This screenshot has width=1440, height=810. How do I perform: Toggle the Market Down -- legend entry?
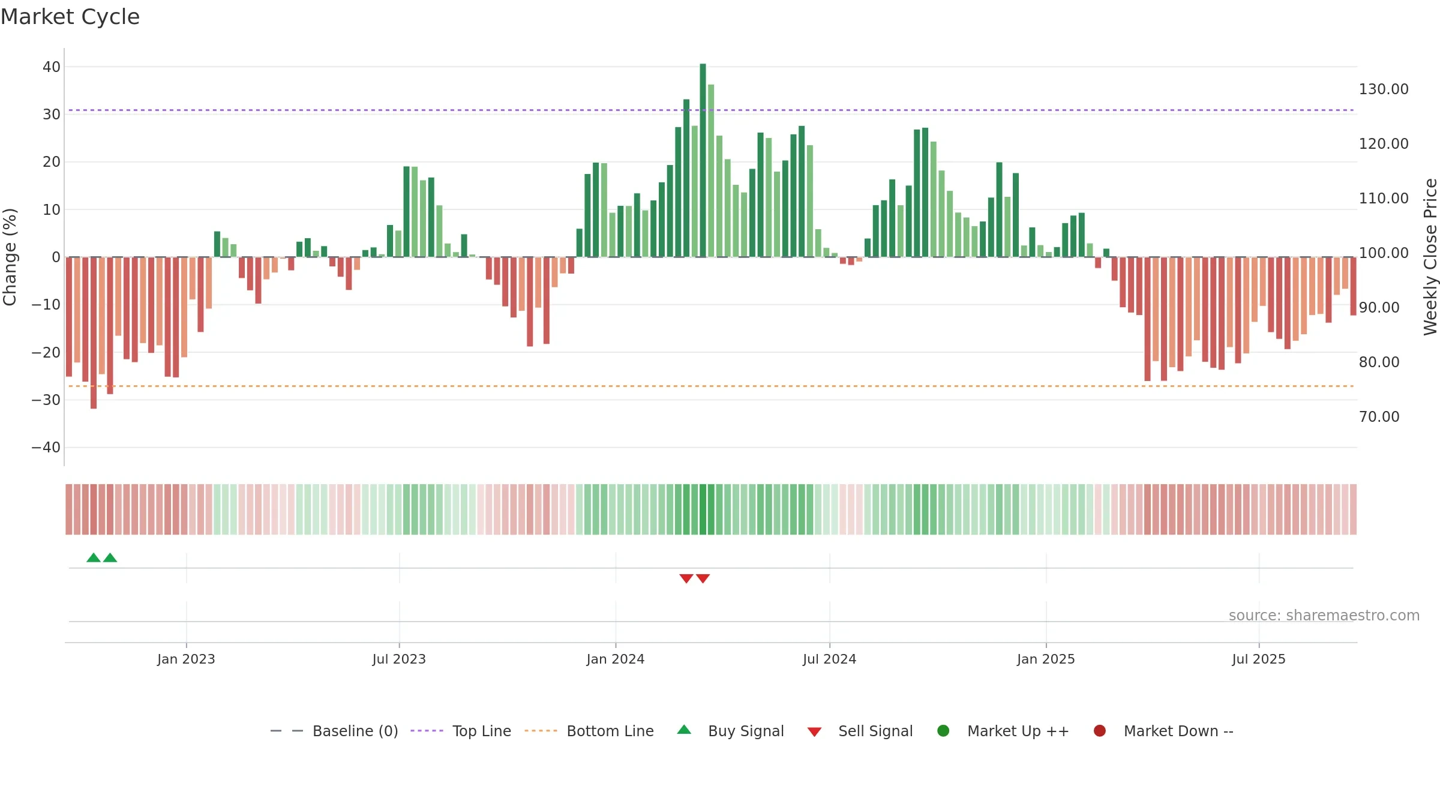tap(1163, 731)
